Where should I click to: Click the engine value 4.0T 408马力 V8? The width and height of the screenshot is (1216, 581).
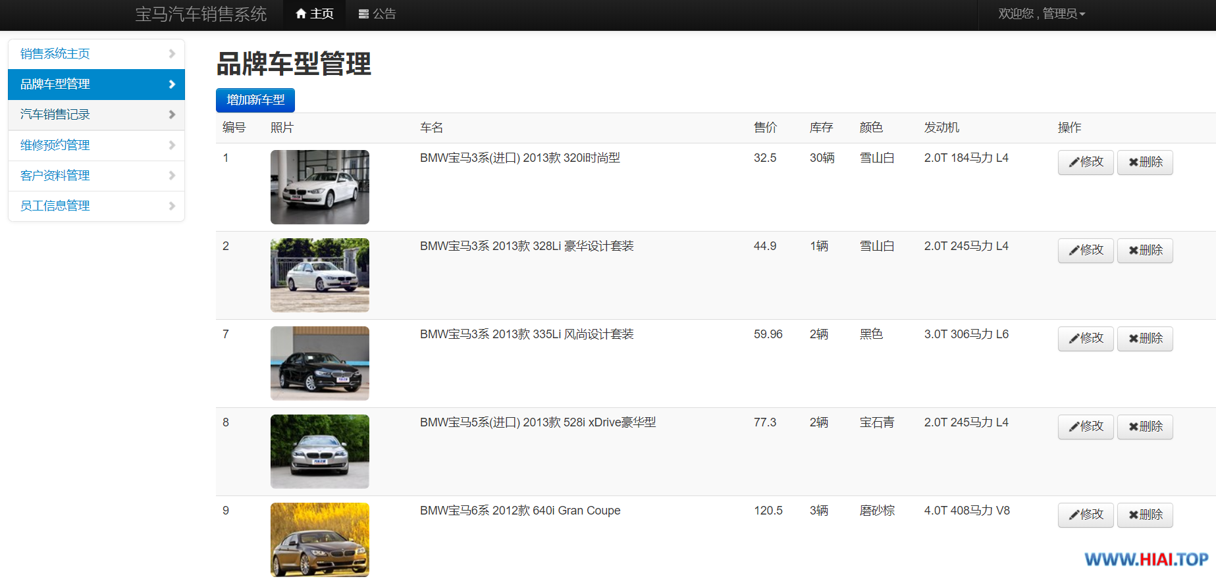(967, 511)
